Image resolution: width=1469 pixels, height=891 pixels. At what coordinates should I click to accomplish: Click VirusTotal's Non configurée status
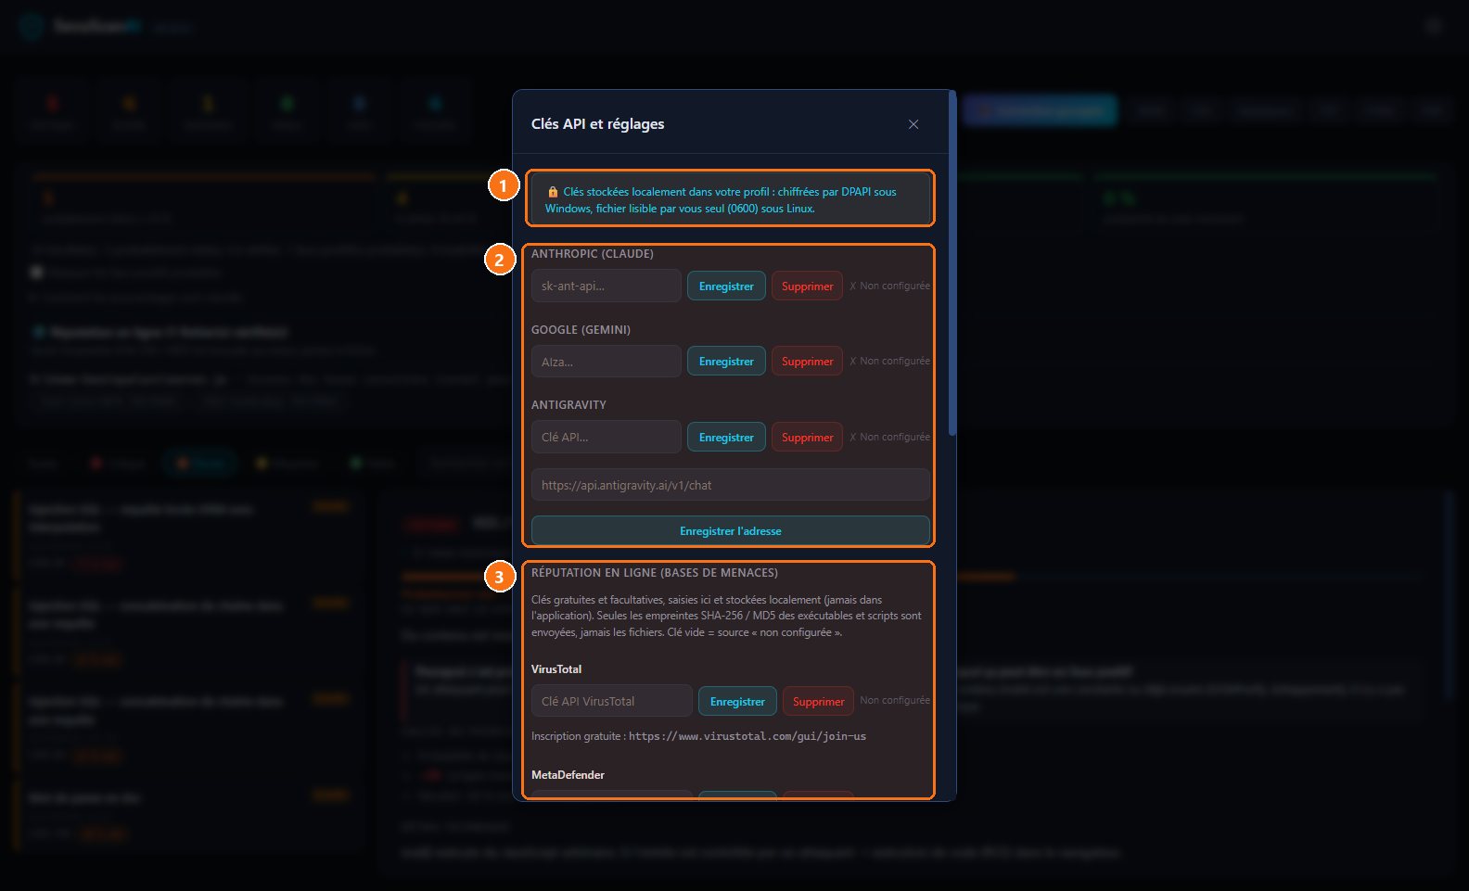(x=895, y=700)
